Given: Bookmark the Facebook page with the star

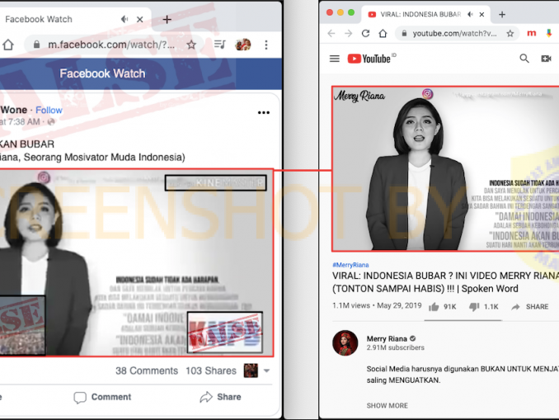Looking at the screenshot, I should 191,45.
